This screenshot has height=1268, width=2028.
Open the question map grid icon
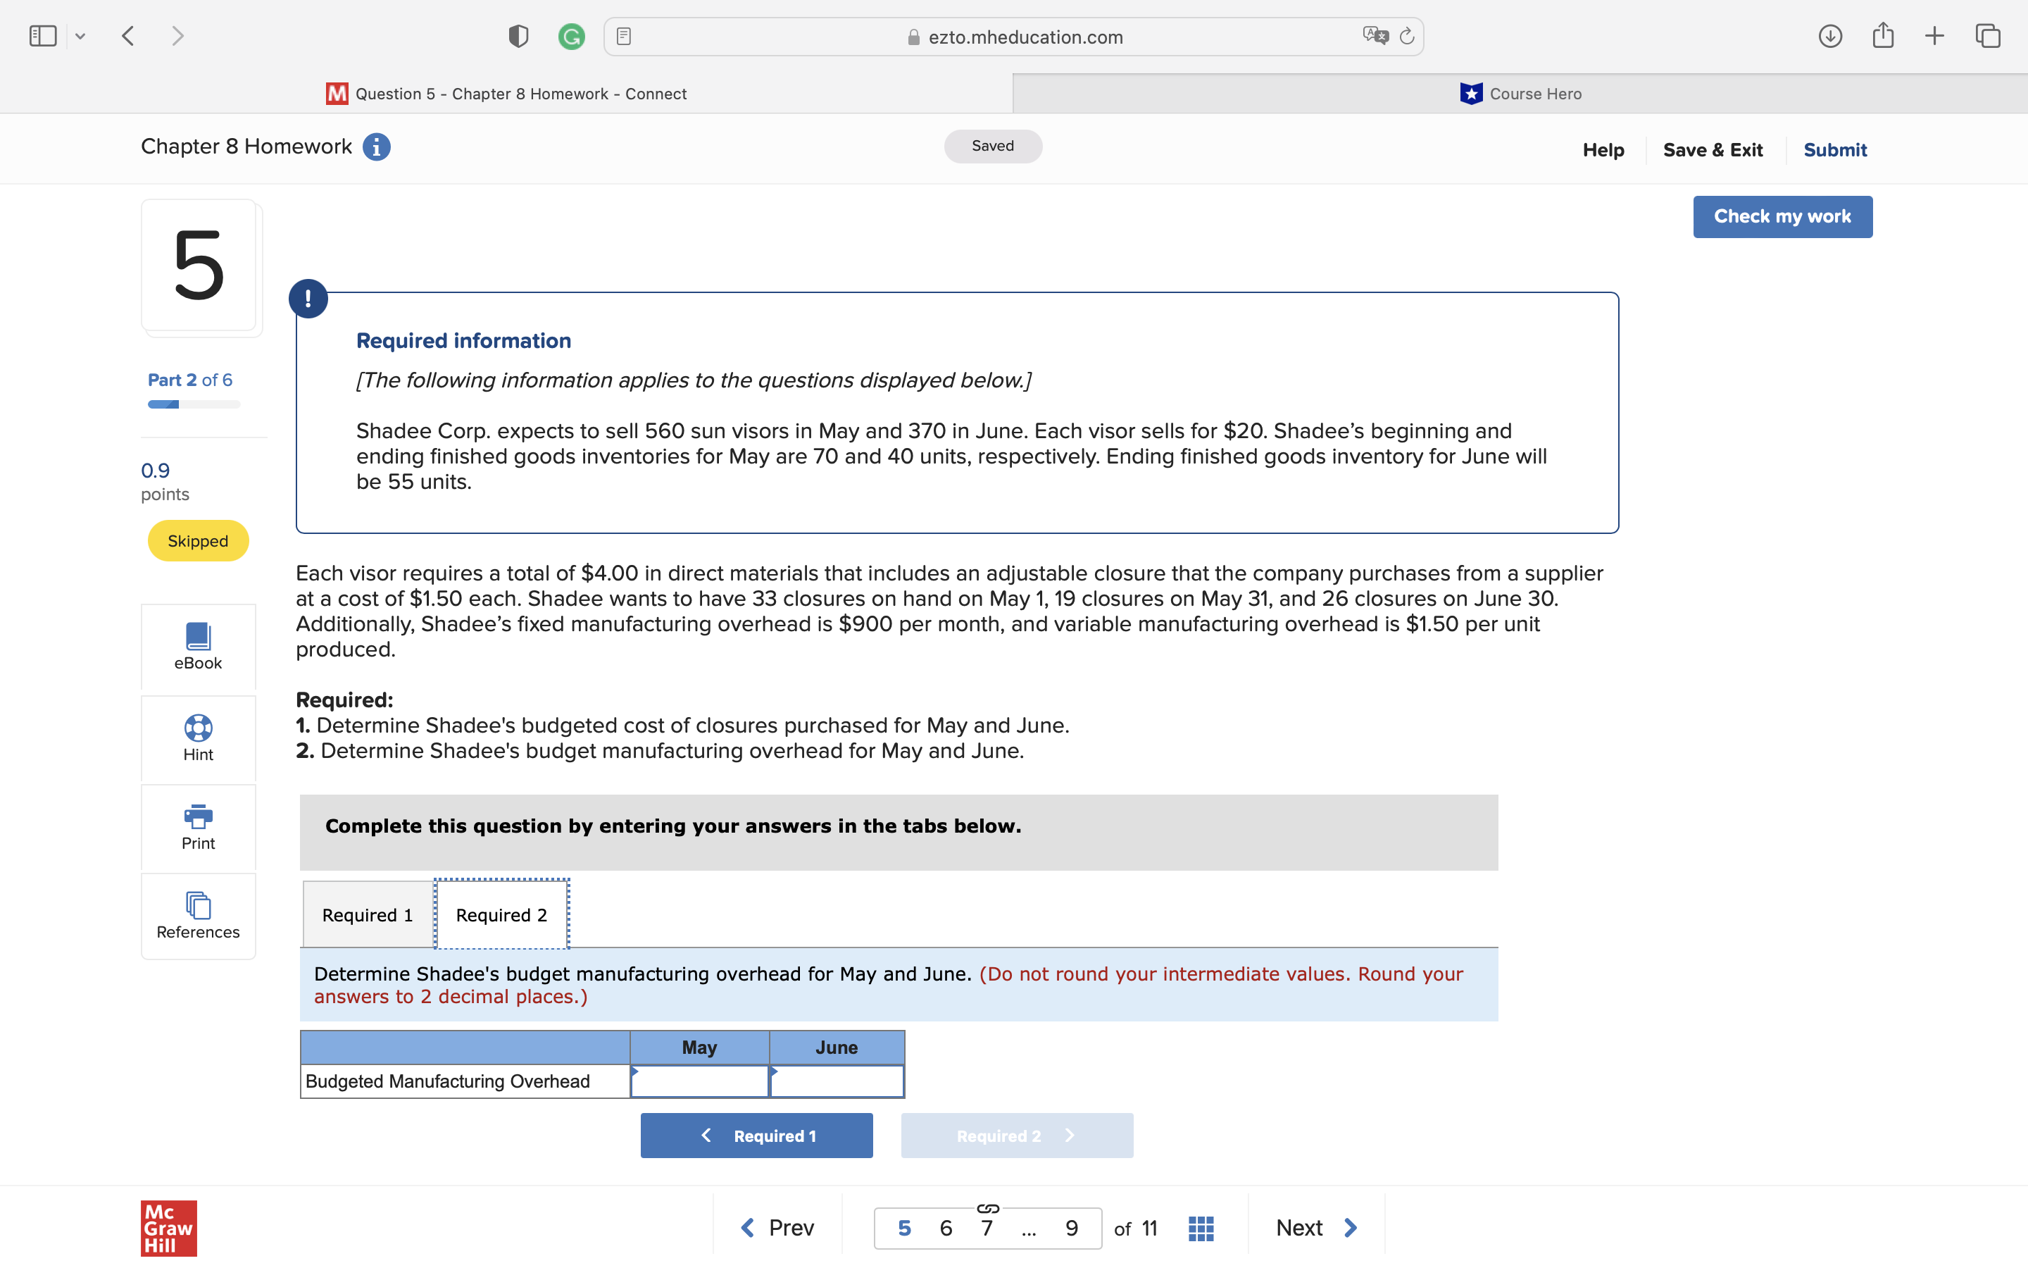click(x=1200, y=1227)
